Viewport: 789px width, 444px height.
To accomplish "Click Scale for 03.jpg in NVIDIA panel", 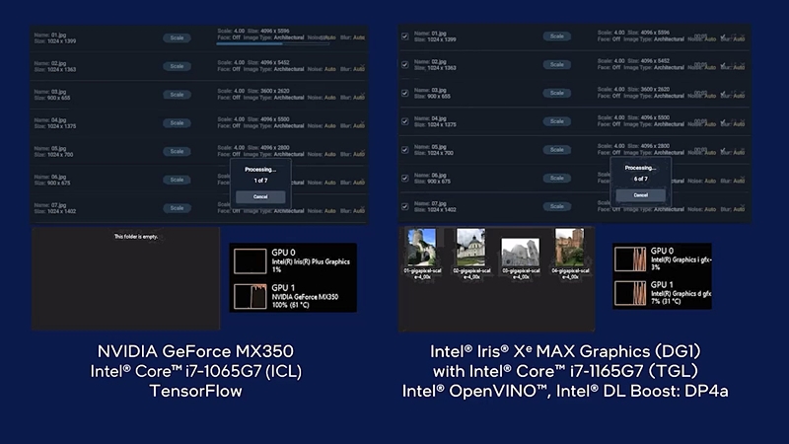I will click(x=177, y=95).
